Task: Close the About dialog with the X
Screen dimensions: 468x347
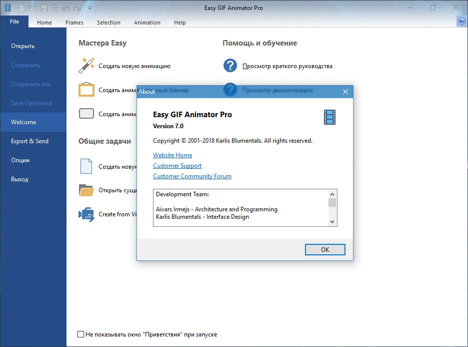Action: pos(345,92)
